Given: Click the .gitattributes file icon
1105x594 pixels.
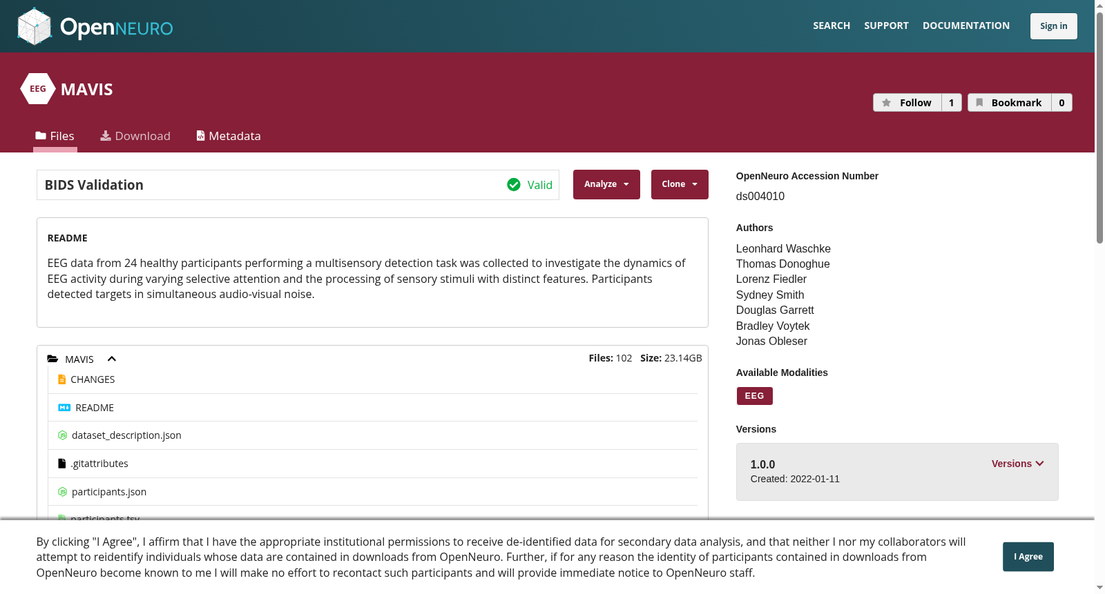Looking at the screenshot, I should tap(61, 464).
